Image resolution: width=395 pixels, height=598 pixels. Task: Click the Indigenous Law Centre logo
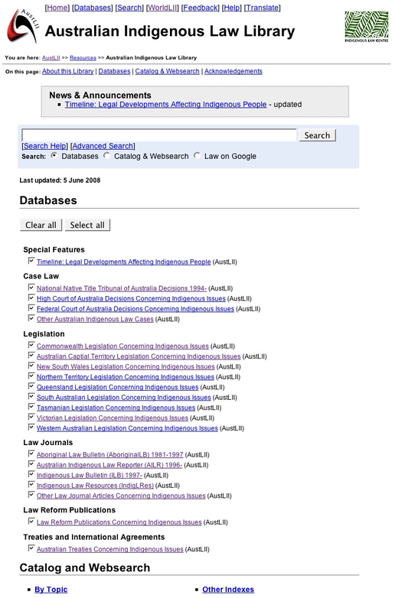coord(367,26)
